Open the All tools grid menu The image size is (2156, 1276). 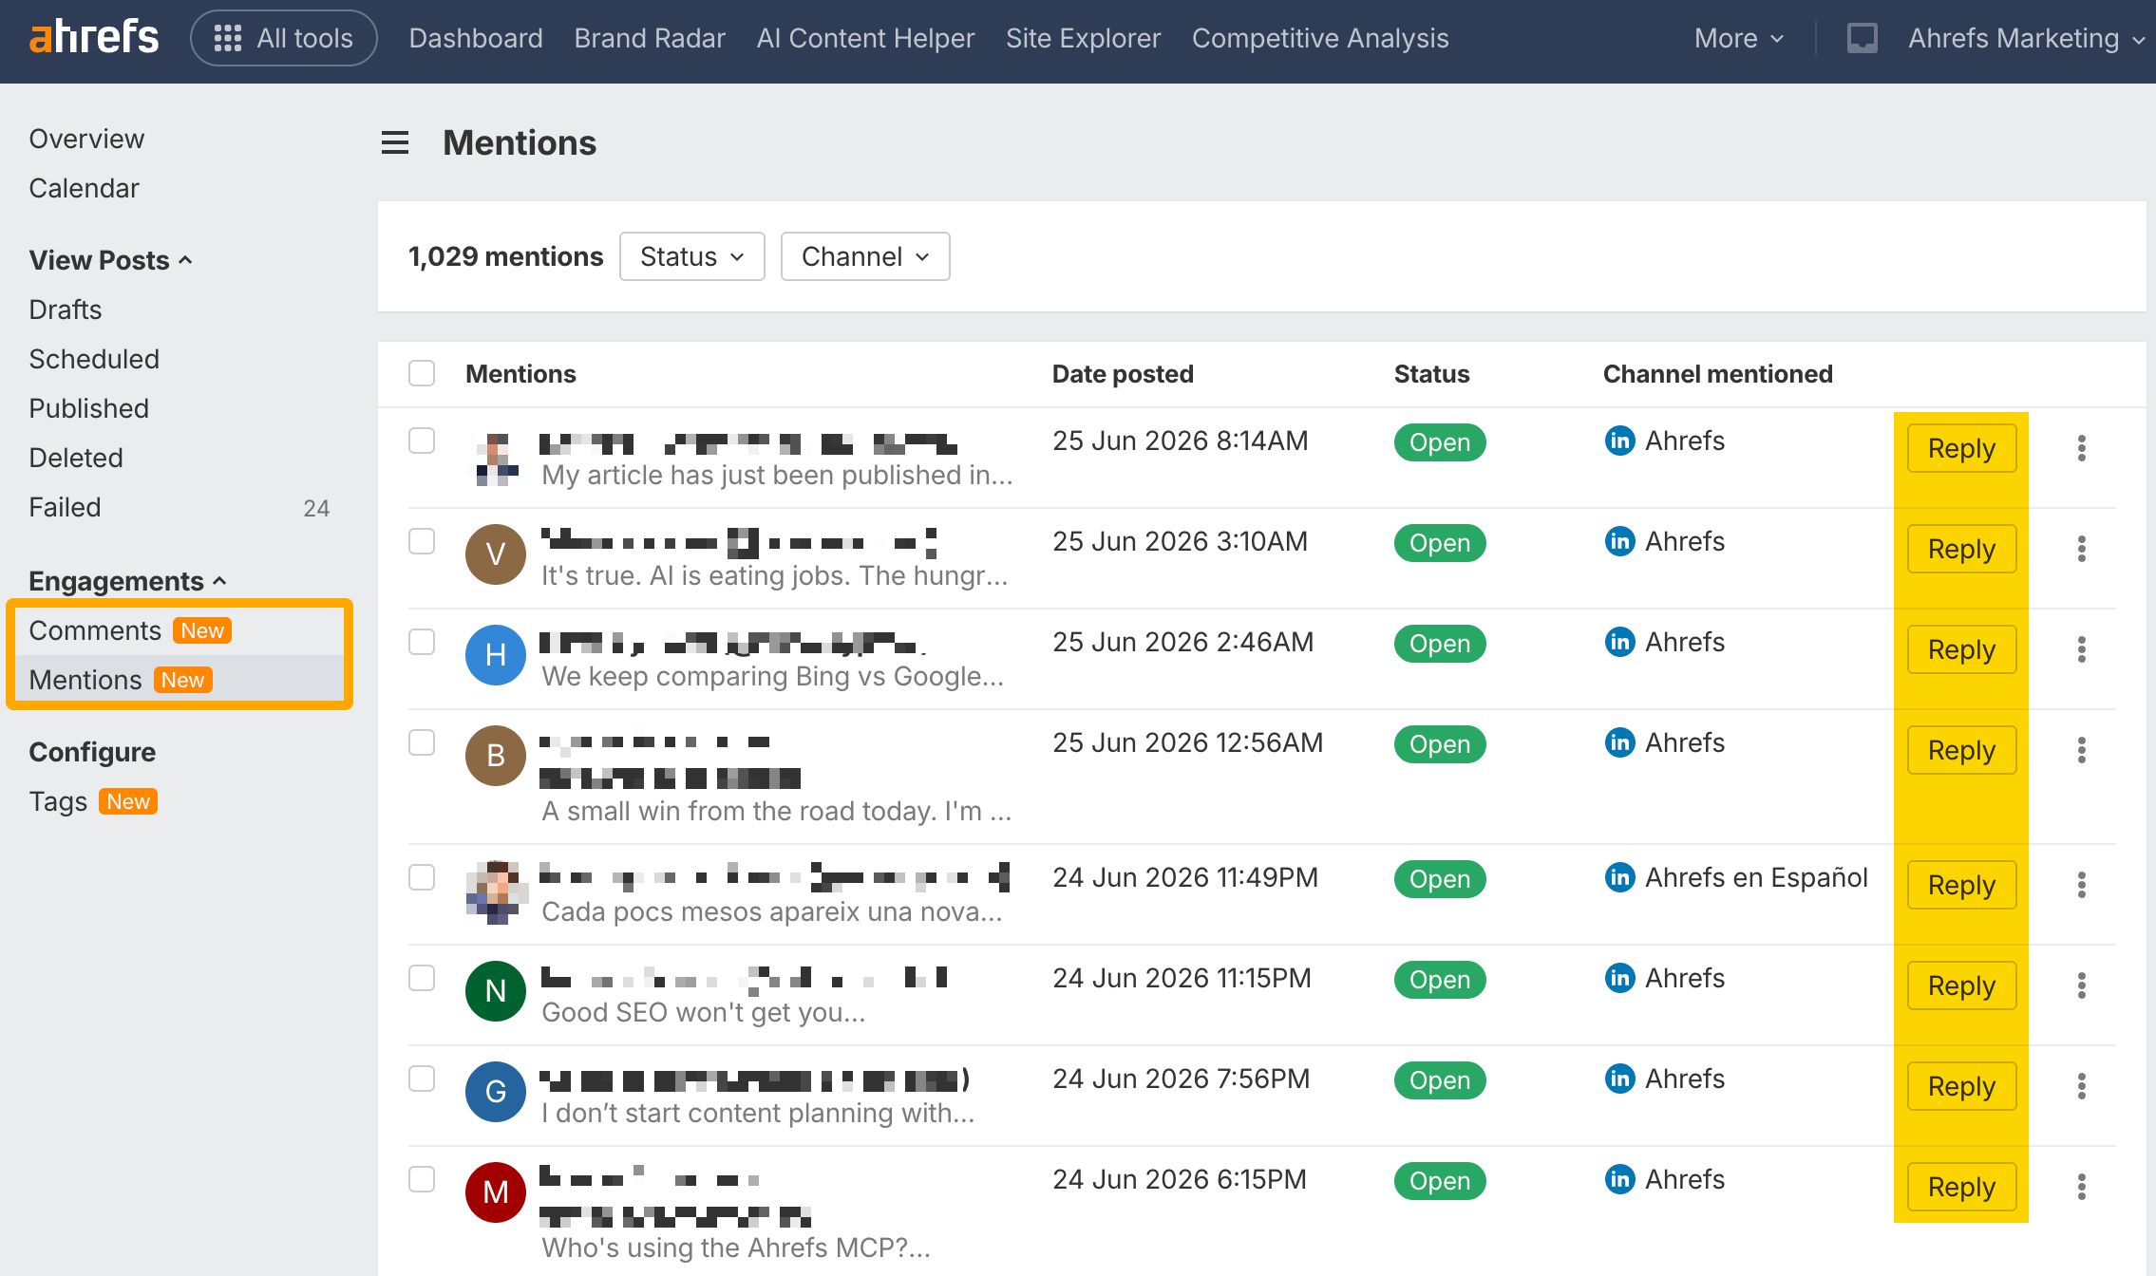(284, 38)
